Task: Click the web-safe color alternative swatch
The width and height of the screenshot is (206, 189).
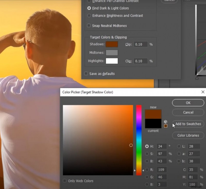Action: 166,126
